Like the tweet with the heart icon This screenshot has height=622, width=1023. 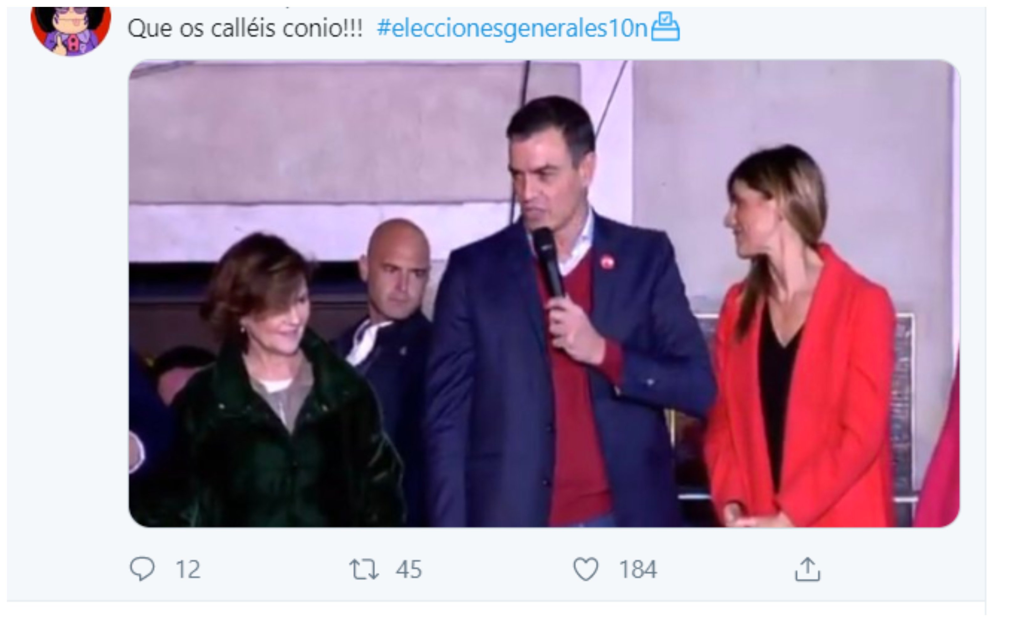tap(586, 568)
